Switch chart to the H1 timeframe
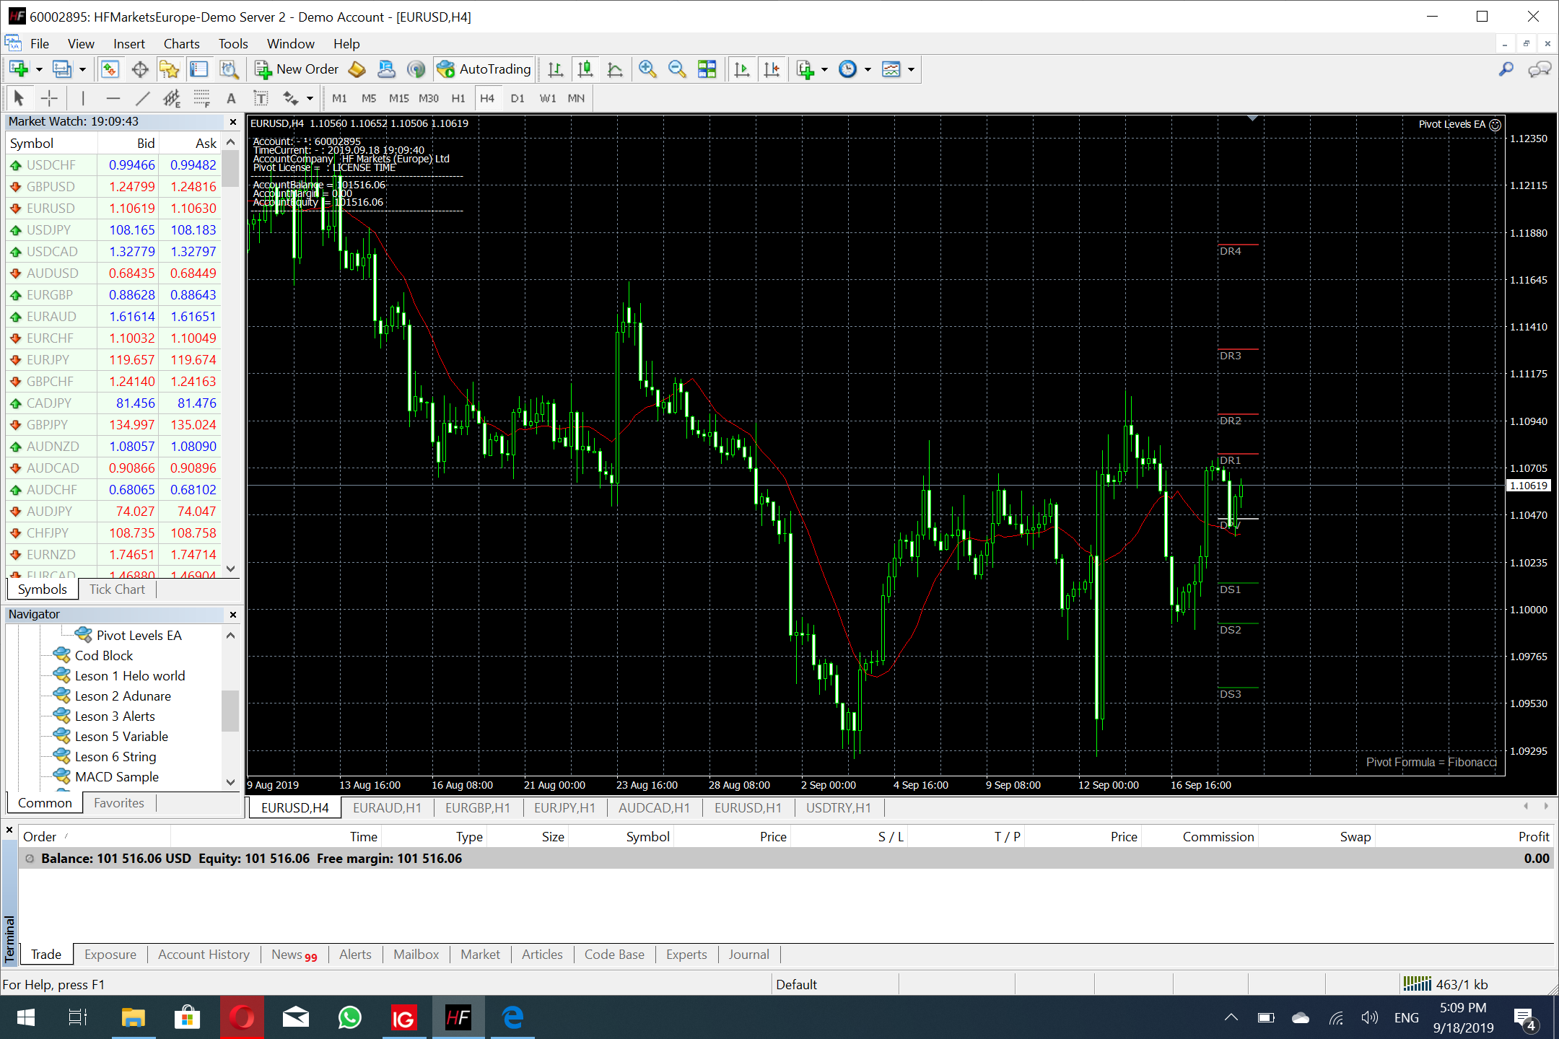 458,98
